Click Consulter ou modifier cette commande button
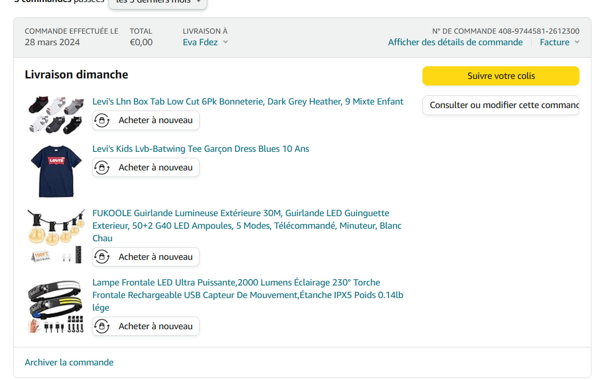 (500, 105)
